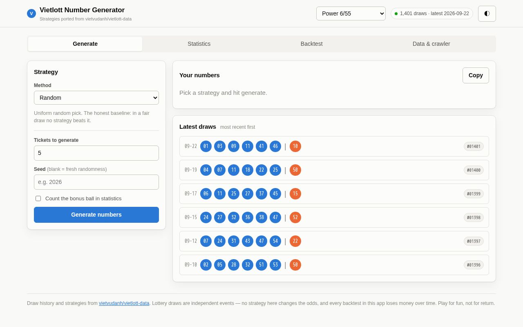Click the orange bonus ball 15 in the 09-17 draw
This screenshot has width=523, height=327.
pos(295,194)
